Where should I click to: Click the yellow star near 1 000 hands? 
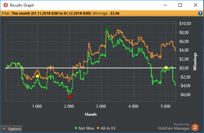37,76
